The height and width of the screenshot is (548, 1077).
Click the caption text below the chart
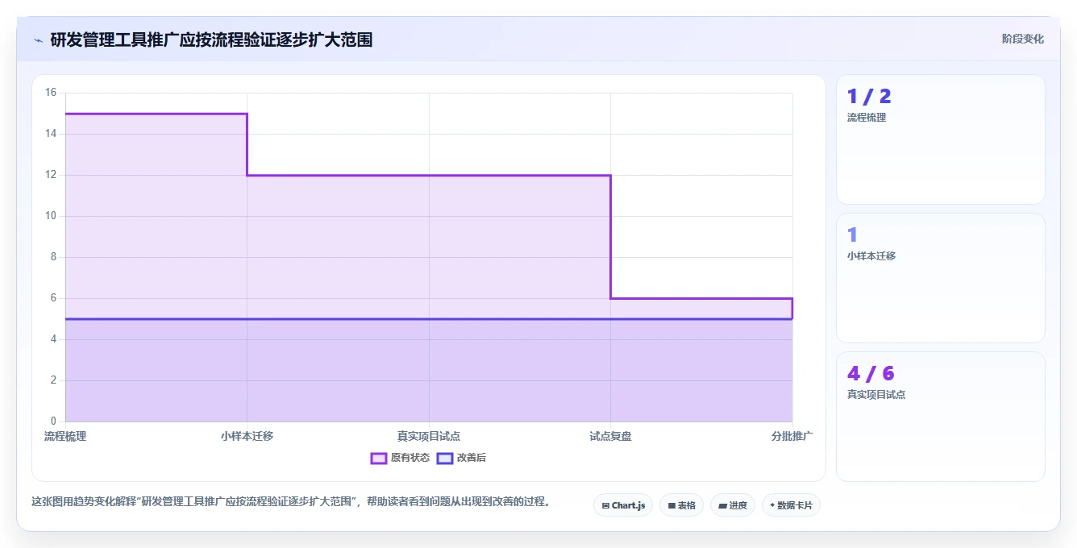click(291, 501)
